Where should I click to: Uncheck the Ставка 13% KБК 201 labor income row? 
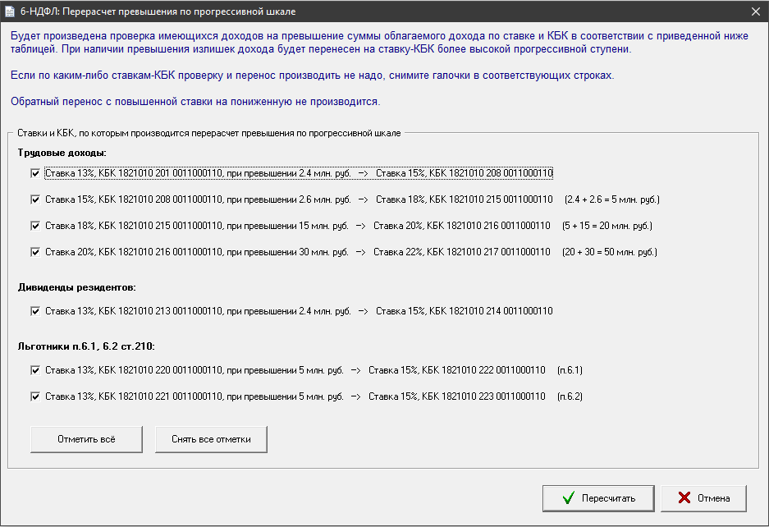click(x=35, y=173)
